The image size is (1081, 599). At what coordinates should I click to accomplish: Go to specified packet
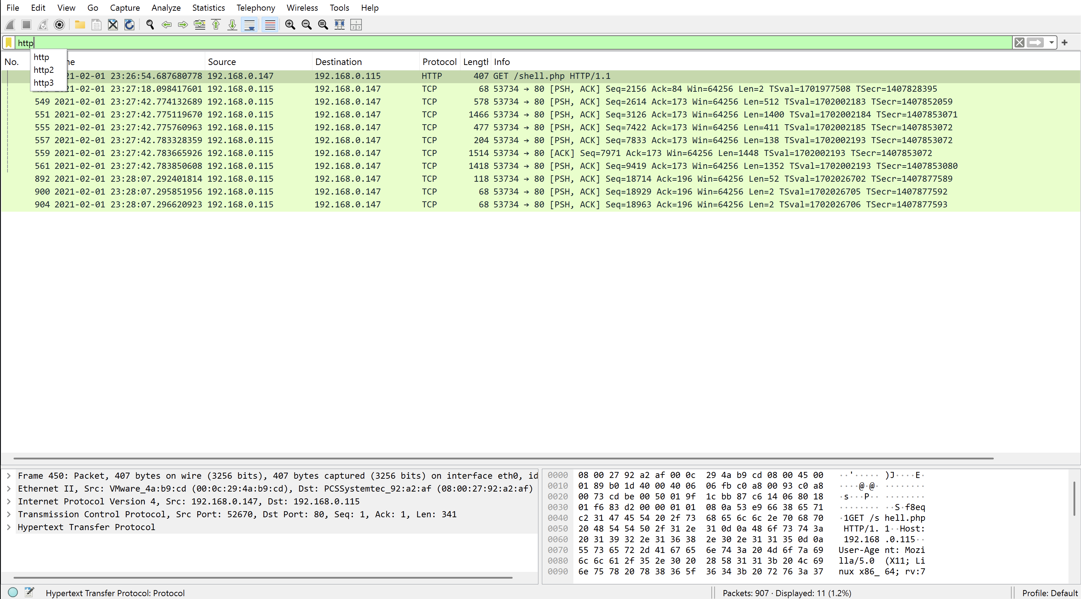(x=199, y=25)
